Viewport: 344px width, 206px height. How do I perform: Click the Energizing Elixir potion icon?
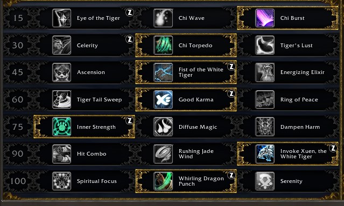pyautogui.click(x=265, y=72)
